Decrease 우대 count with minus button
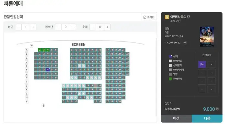The width and height of the screenshot is (226, 124). 93,27
